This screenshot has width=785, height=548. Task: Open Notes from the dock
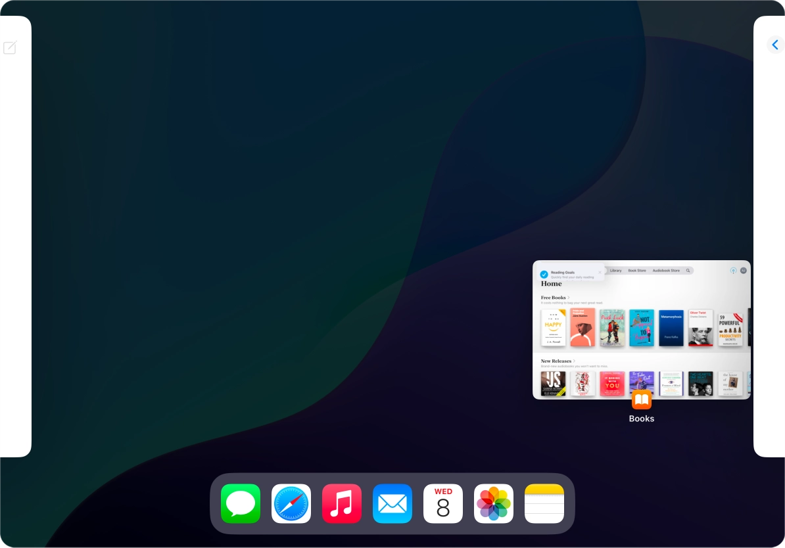tap(544, 503)
